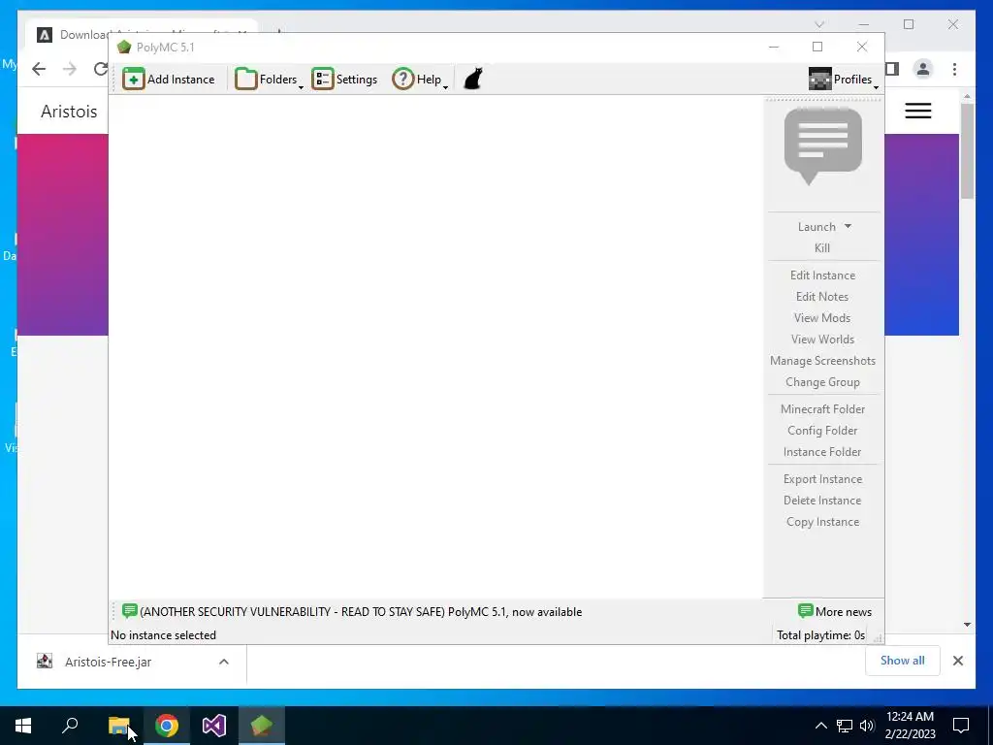Expand the Launch dropdown arrow
Viewport: 993px width, 745px height.
click(x=848, y=226)
